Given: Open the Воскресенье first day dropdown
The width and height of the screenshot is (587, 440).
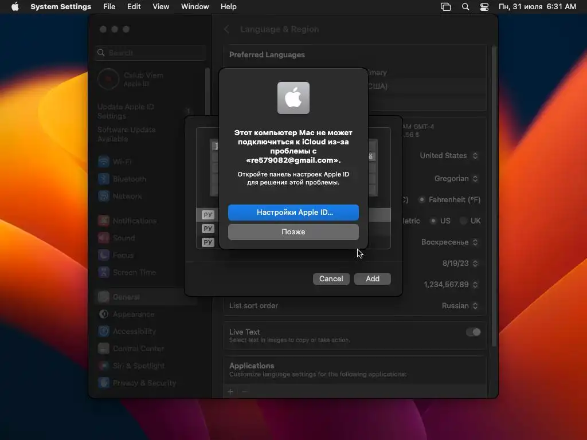Looking at the screenshot, I should click(449, 242).
